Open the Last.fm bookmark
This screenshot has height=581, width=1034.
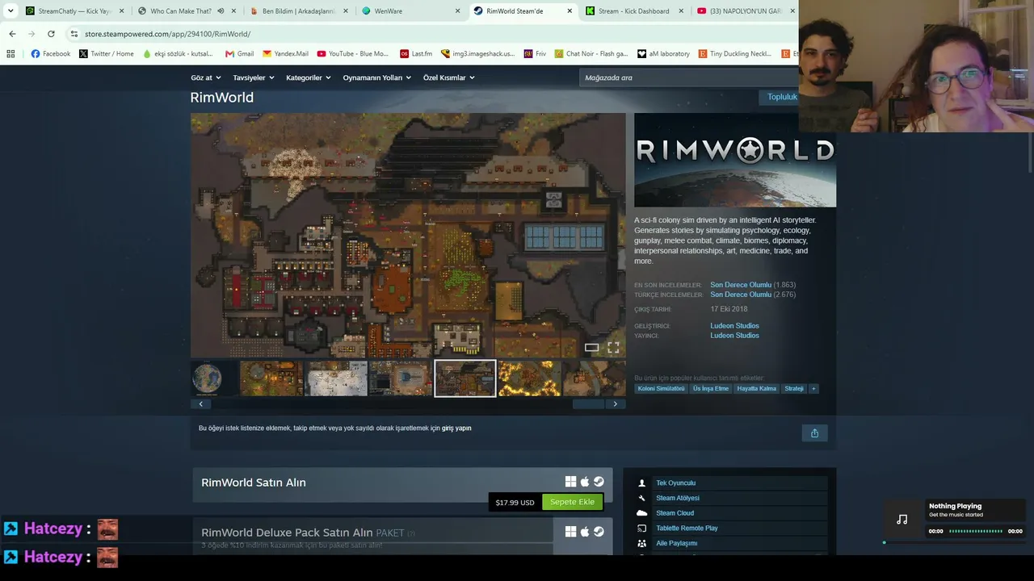[x=416, y=54]
